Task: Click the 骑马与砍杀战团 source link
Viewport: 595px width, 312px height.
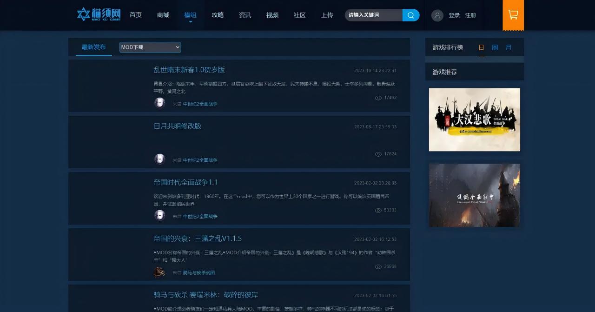Action: coord(199,273)
